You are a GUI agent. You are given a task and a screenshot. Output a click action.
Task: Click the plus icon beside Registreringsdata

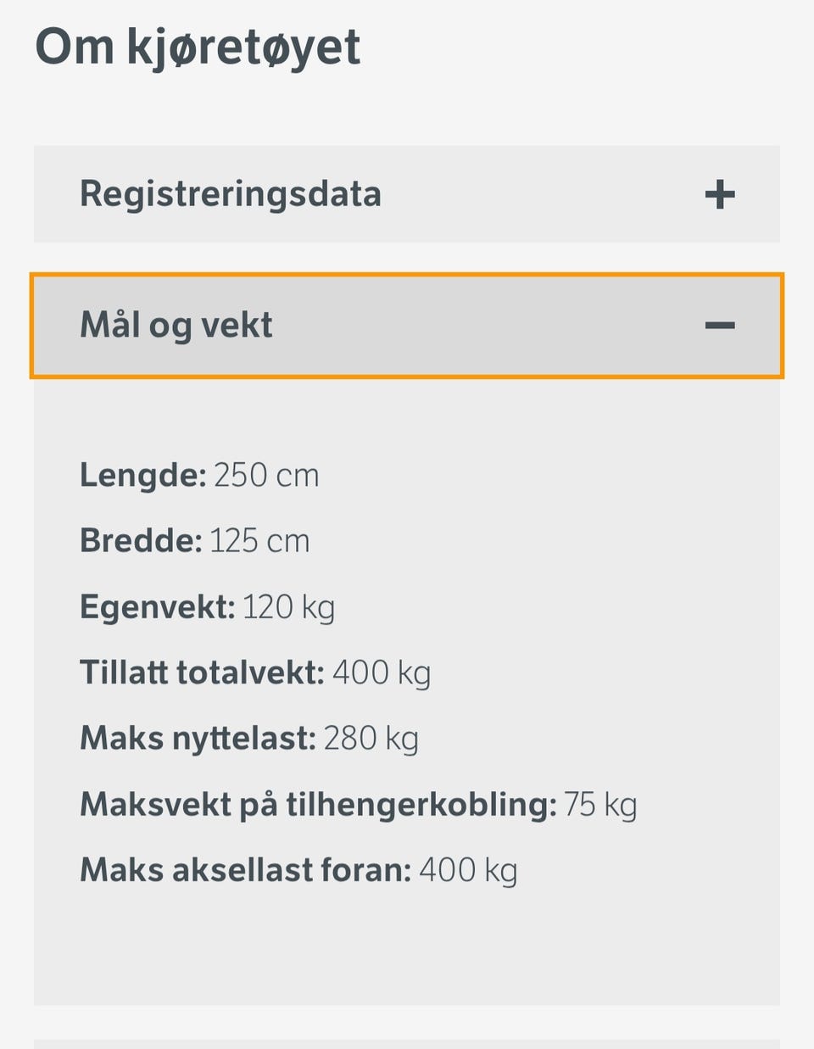pyautogui.click(x=719, y=194)
